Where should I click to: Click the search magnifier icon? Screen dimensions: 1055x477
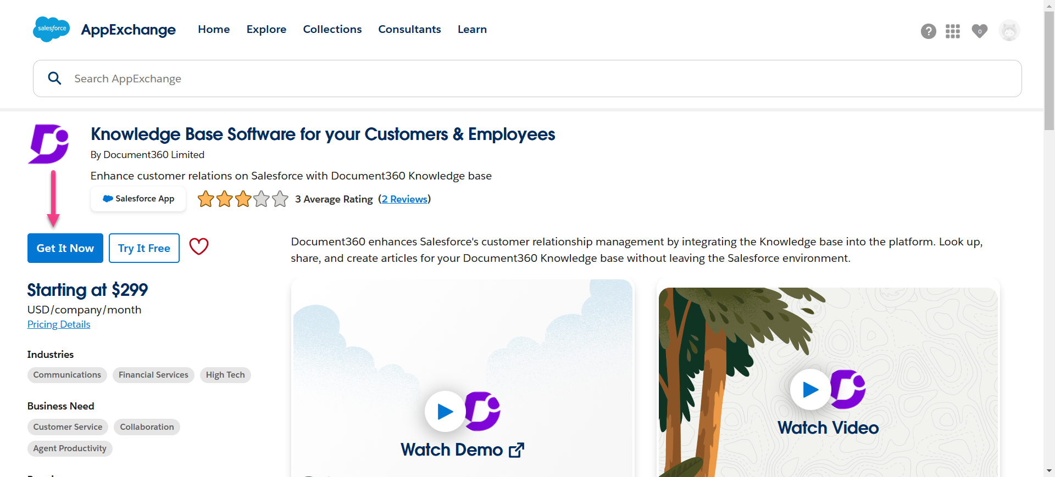54,78
